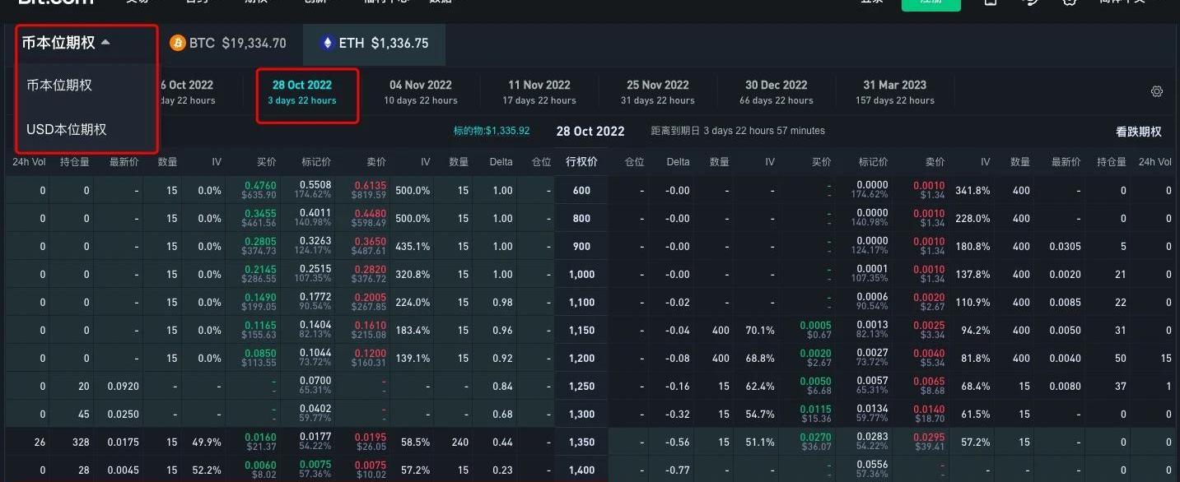Select the ETH coin icon tab
The height and width of the screenshot is (482, 1180).
point(375,44)
